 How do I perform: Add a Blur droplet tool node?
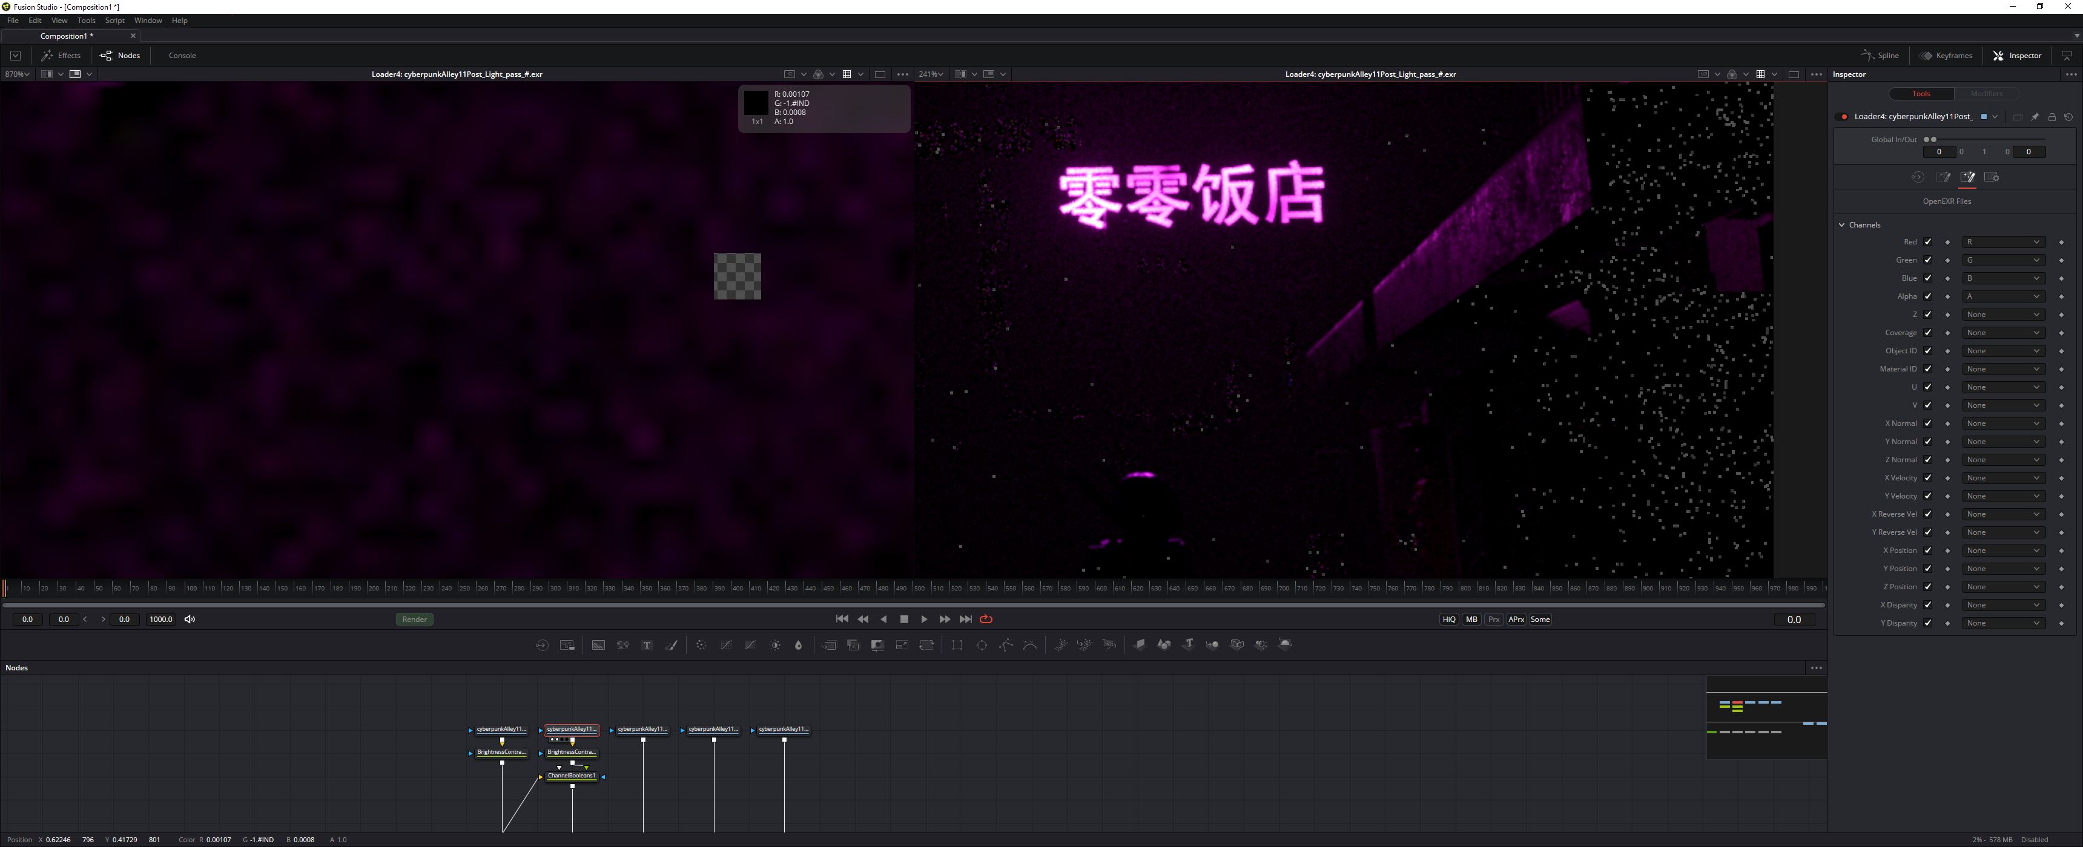pyautogui.click(x=798, y=645)
